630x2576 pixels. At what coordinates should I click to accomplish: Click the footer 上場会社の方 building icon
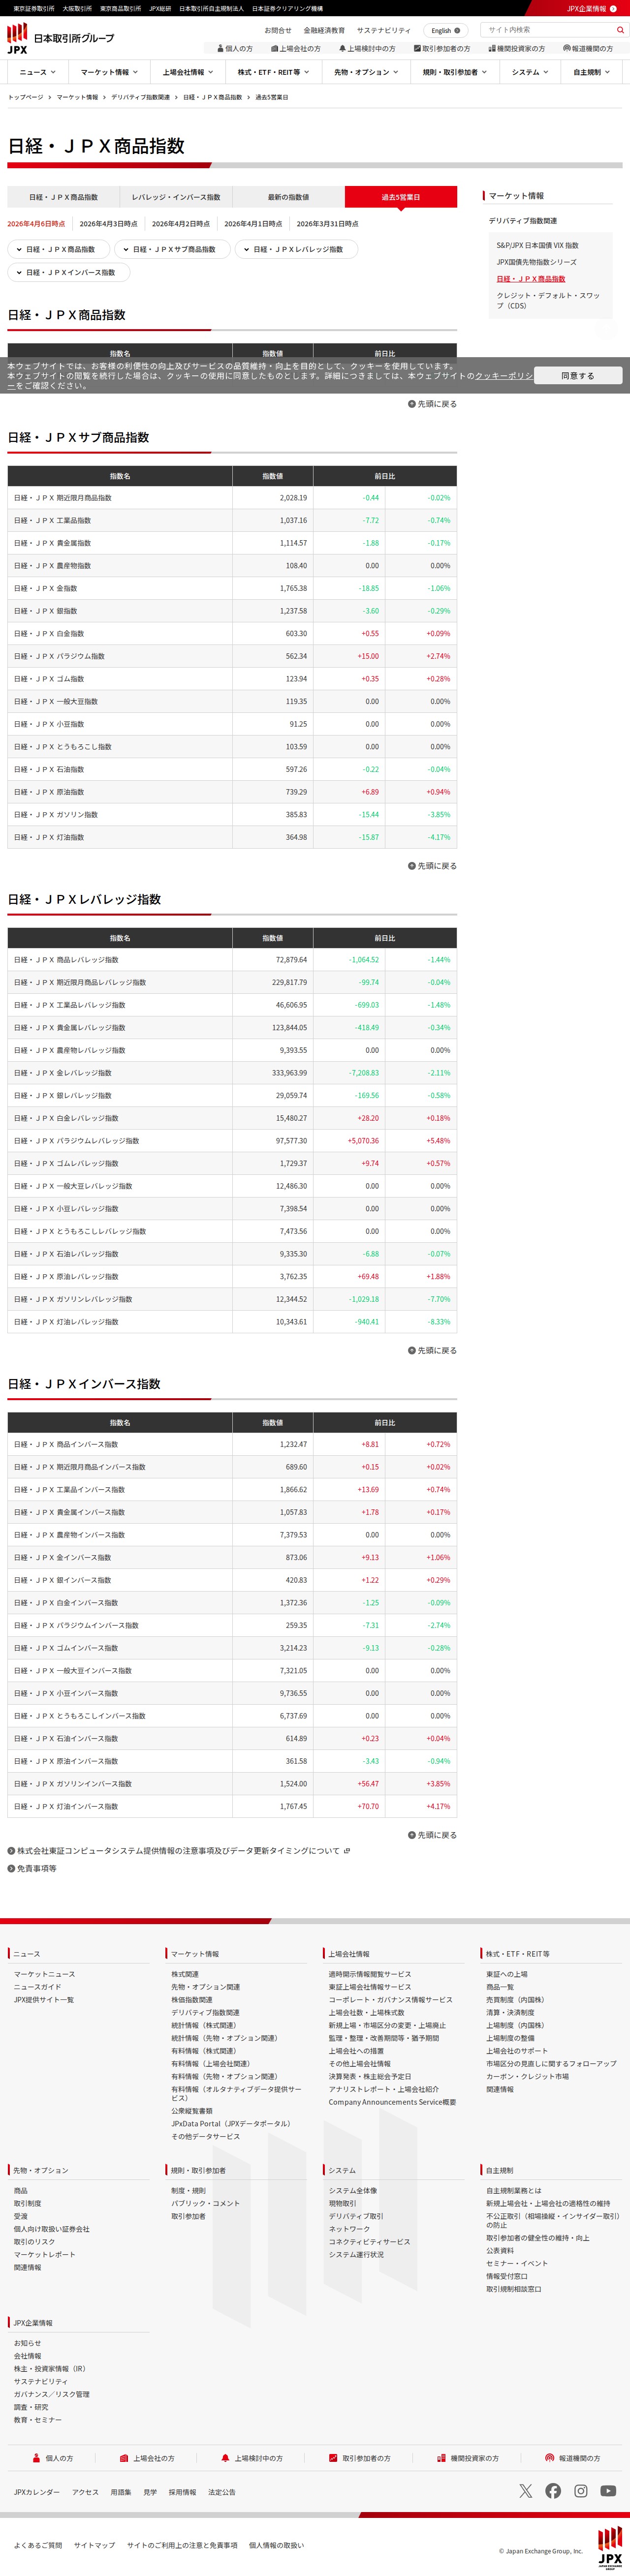(x=124, y=2458)
